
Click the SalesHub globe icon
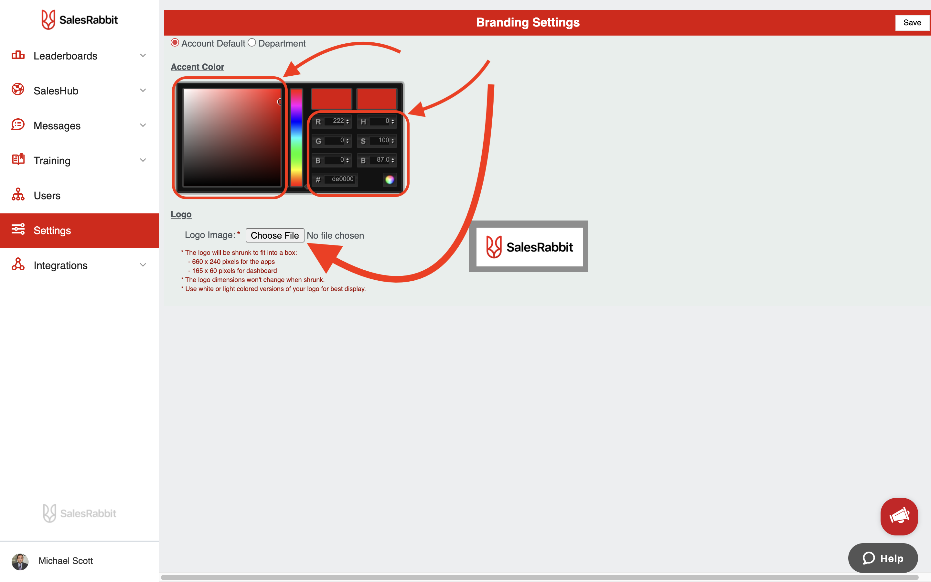tap(18, 89)
